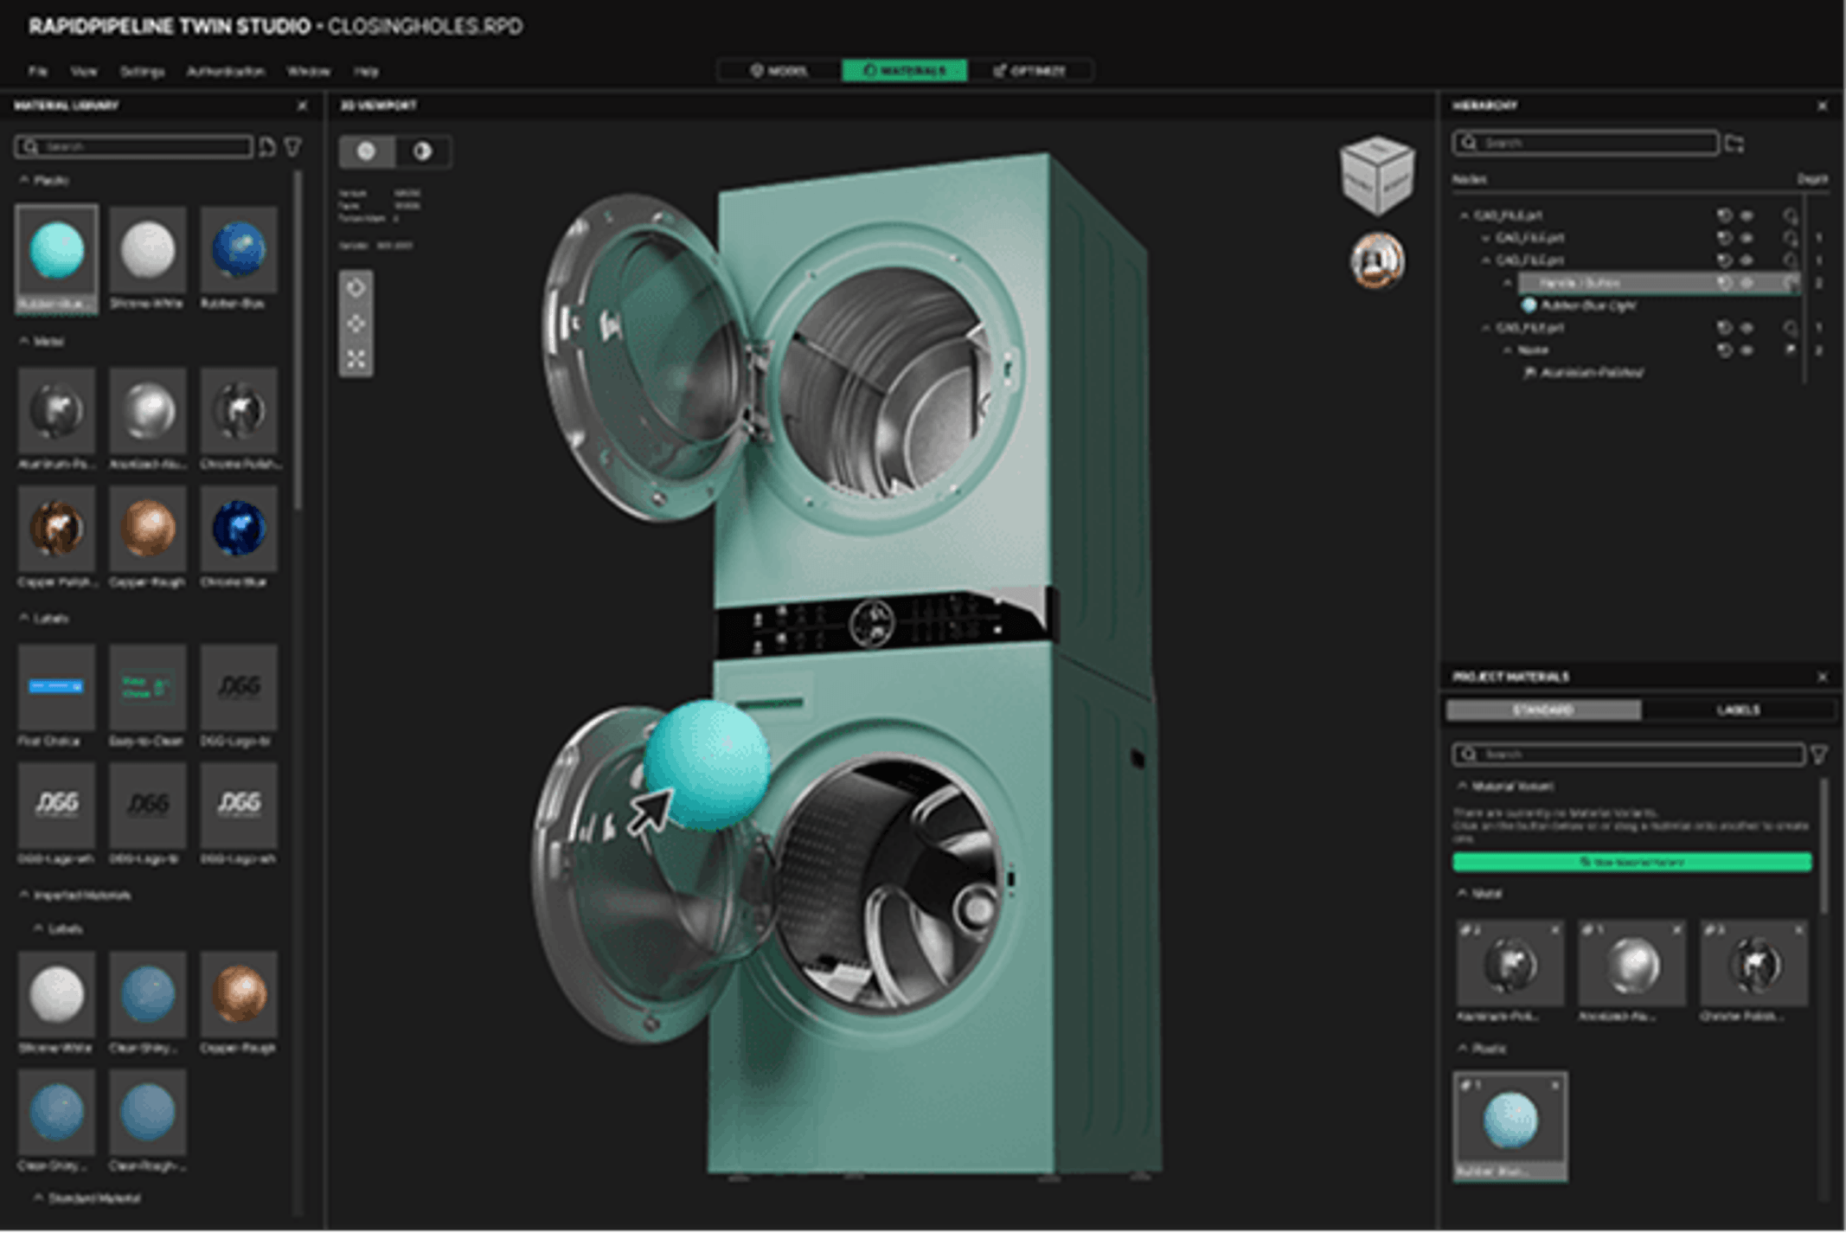This screenshot has height=1233, width=1846.
Task: Click the environment lighting sphere icon
Action: (x=1377, y=260)
